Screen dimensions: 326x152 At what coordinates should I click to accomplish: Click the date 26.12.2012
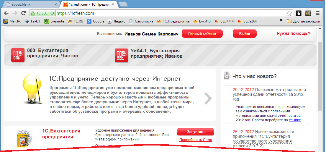click(x=243, y=132)
